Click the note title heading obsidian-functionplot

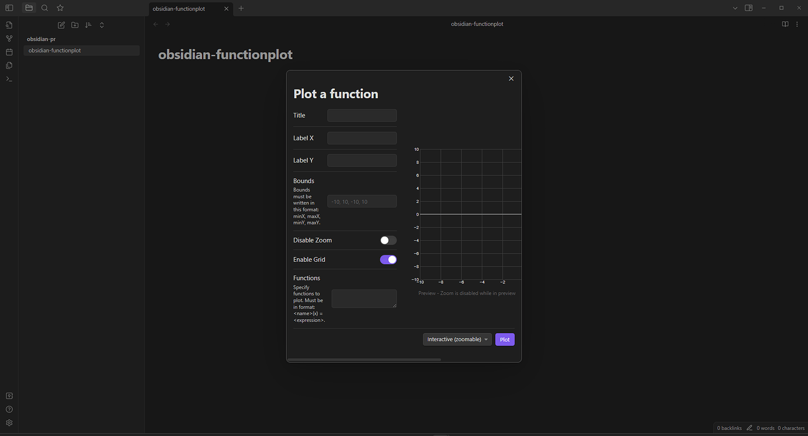tap(225, 54)
